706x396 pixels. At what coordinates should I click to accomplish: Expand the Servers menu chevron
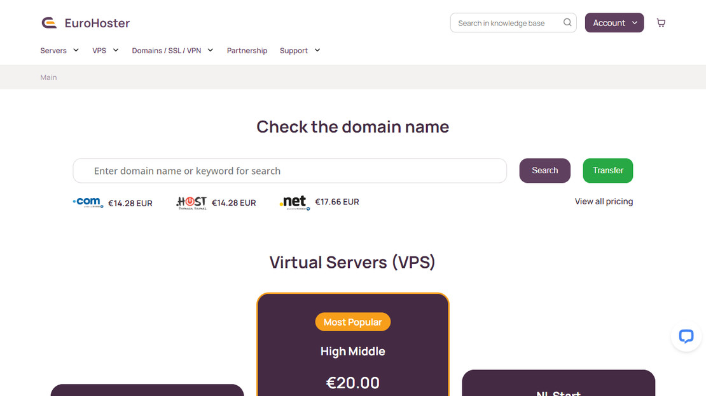tap(76, 50)
